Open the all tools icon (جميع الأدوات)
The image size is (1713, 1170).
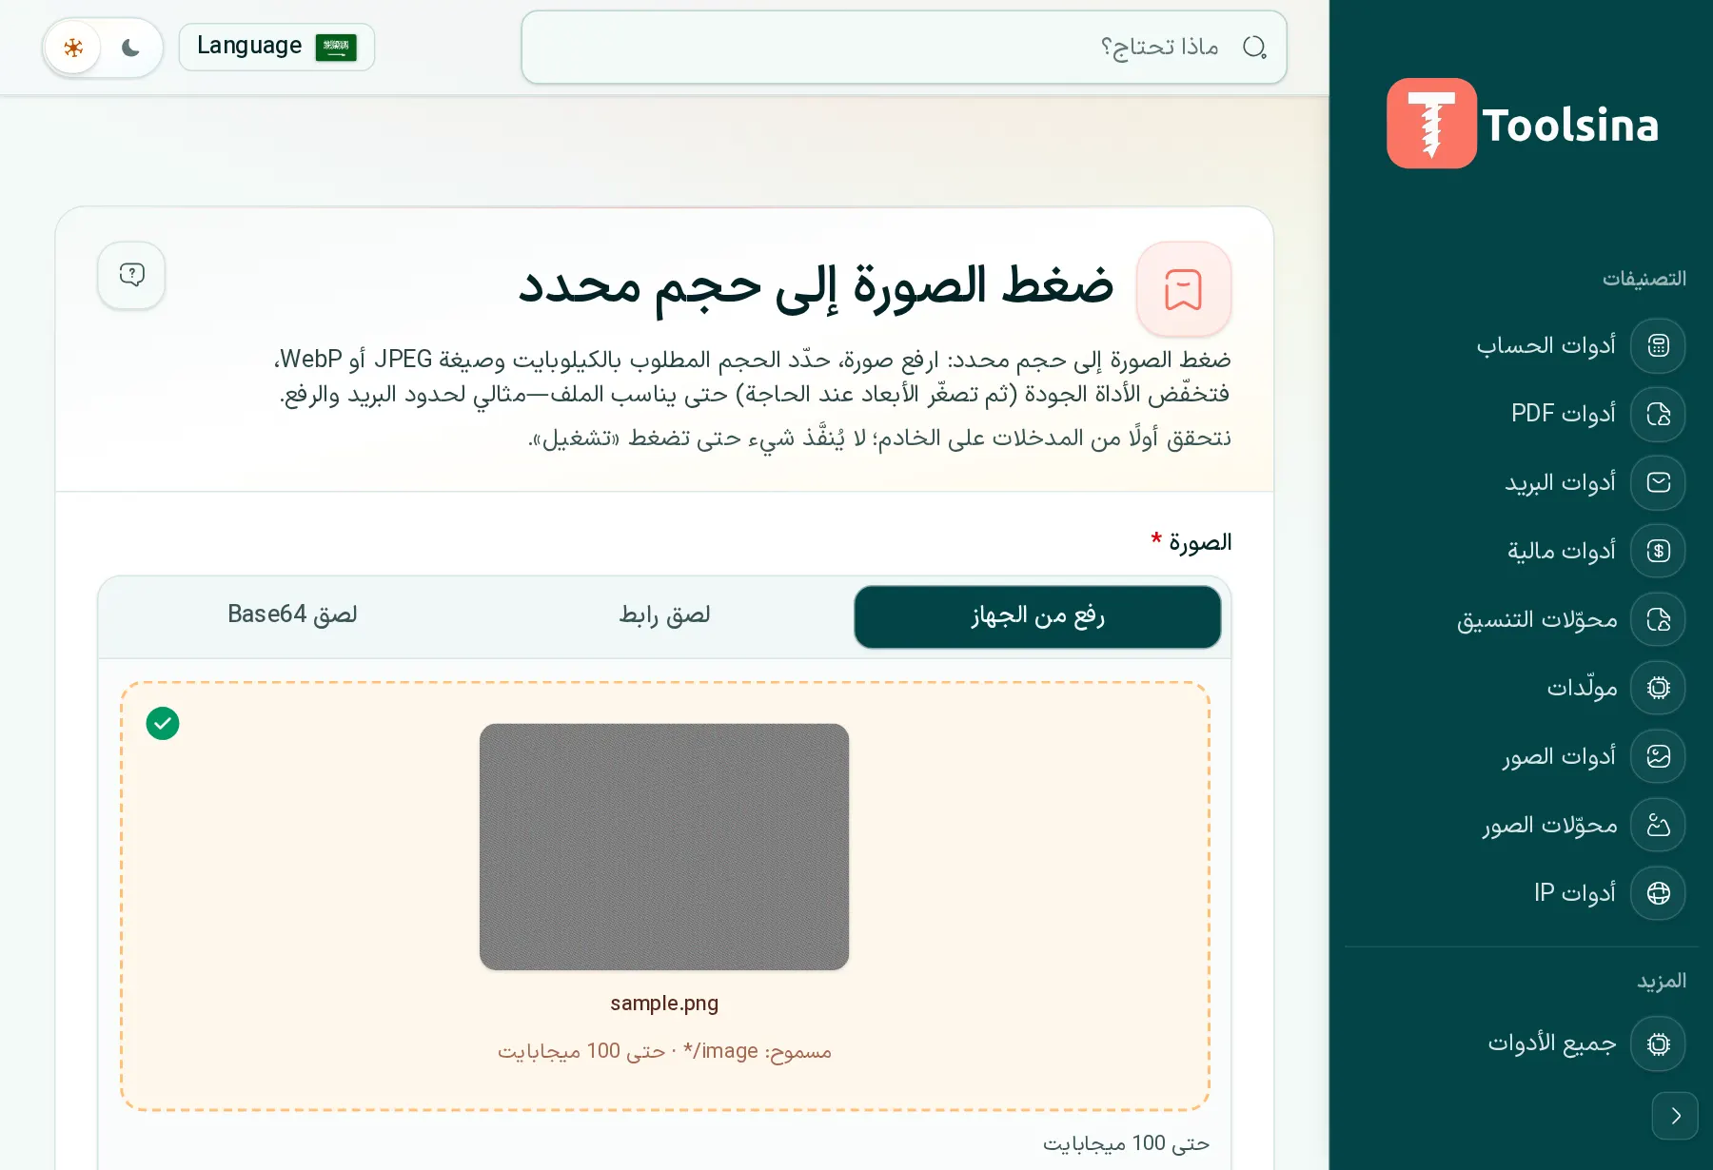pos(1658,1043)
